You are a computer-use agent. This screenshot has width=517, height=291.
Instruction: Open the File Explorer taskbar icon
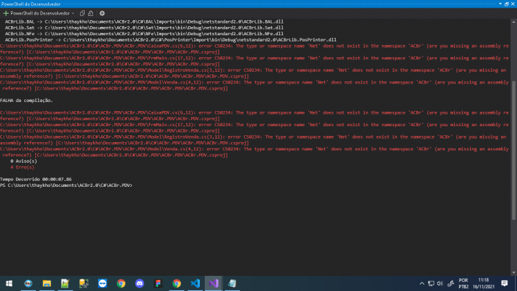point(47,283)
